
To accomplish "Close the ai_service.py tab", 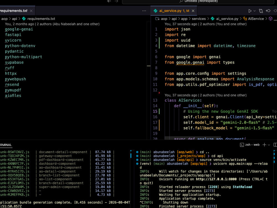I will pyautogui.click(x=193, y=11).
